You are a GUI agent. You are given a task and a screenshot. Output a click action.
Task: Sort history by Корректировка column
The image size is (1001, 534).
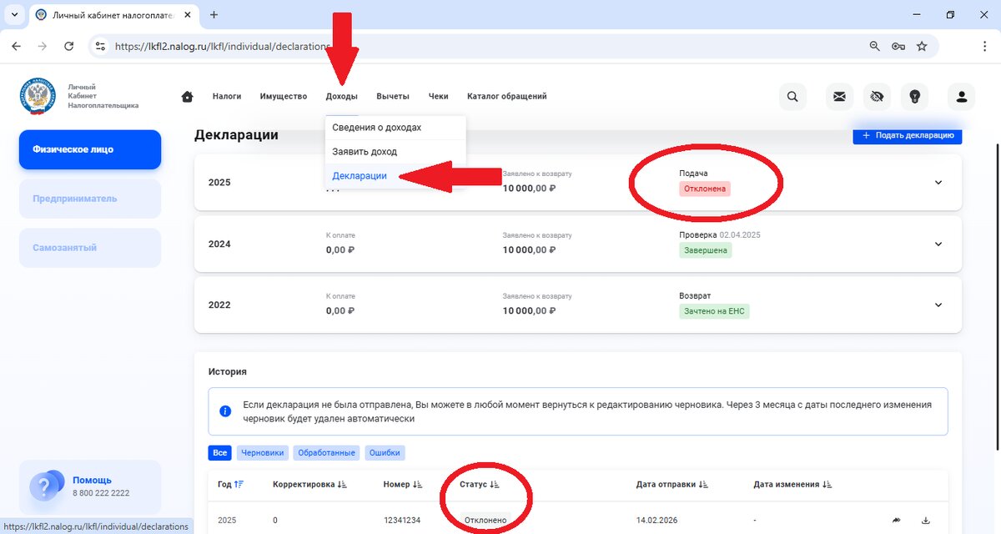(x=309, y=484)
